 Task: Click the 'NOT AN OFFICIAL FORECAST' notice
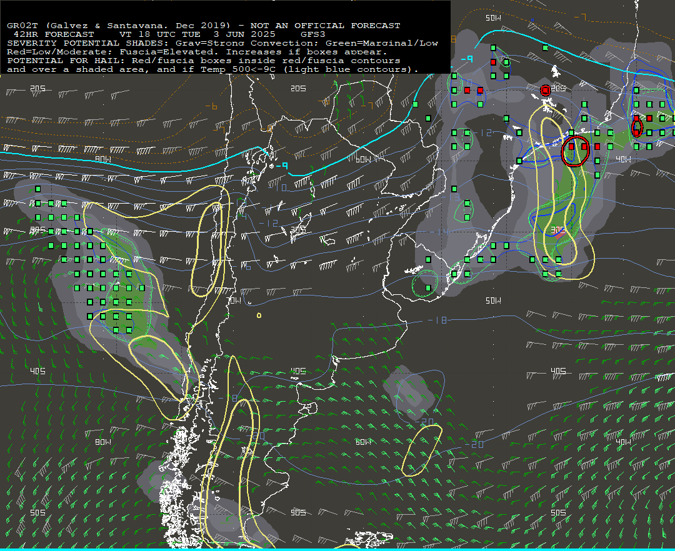[x=326, y=26]
